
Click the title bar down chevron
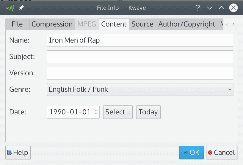tap(209, 8)
